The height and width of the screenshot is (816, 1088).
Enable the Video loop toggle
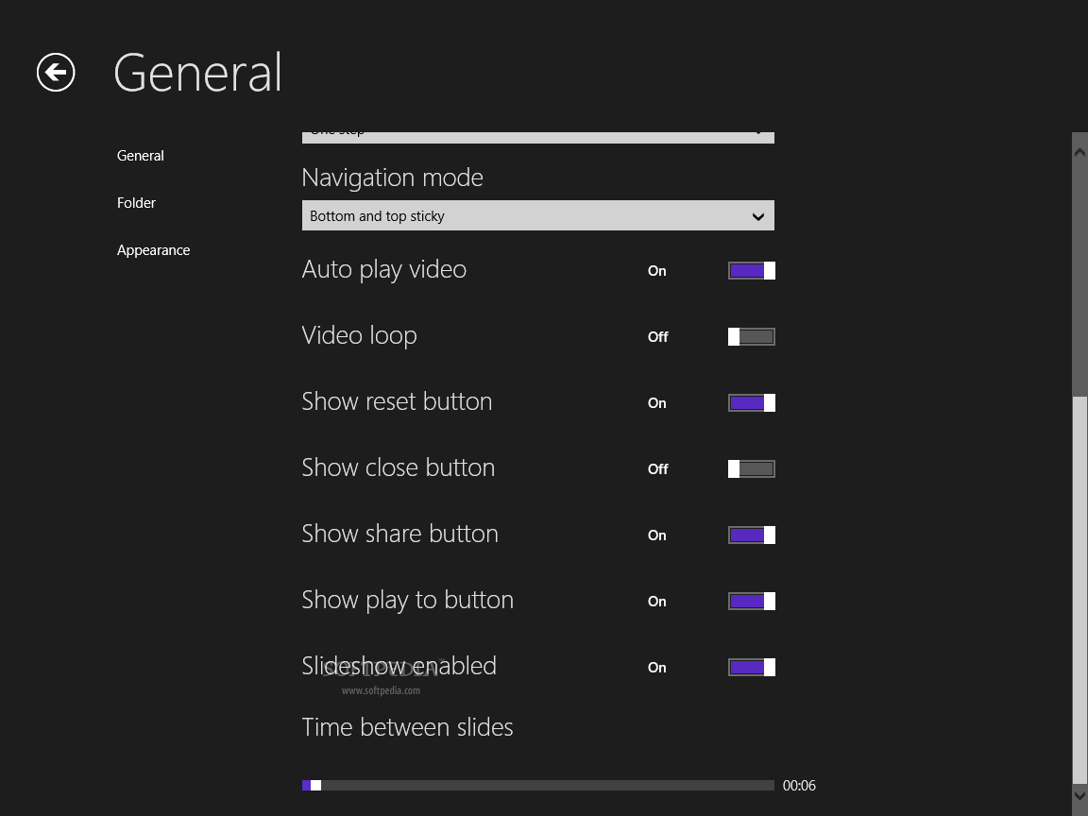(x=752, y=336)
